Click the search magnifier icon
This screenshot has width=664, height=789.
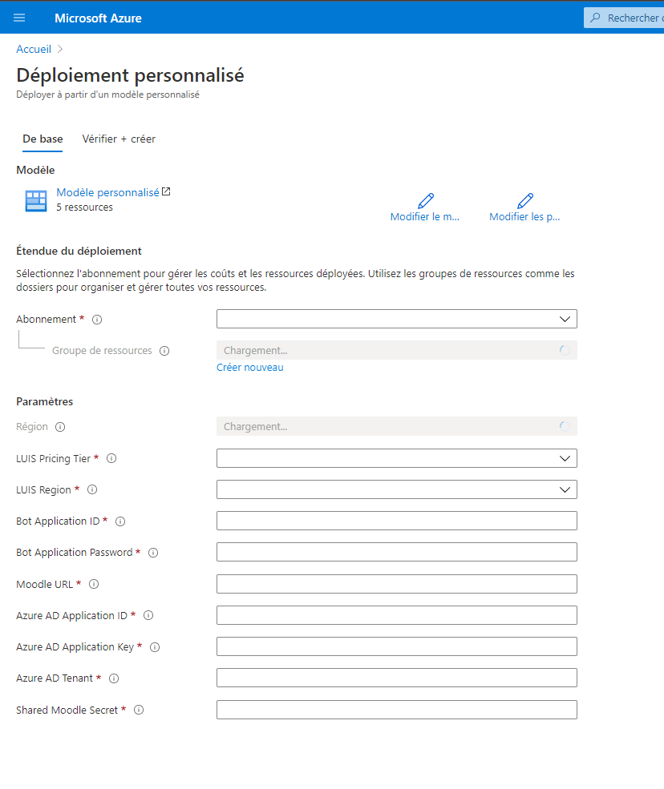pos(596,18)
